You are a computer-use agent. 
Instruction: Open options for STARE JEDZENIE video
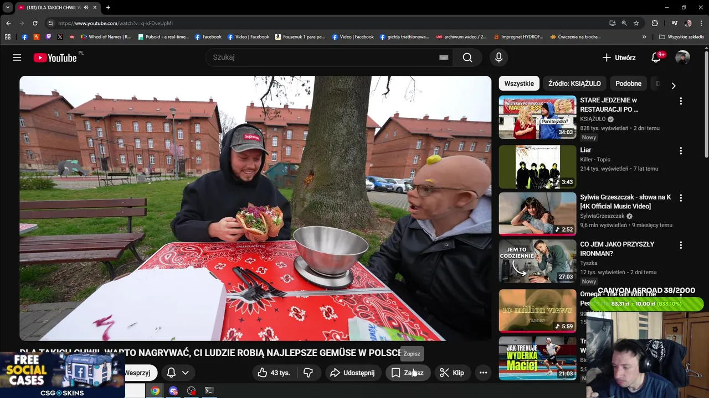(x=681, y=101)
